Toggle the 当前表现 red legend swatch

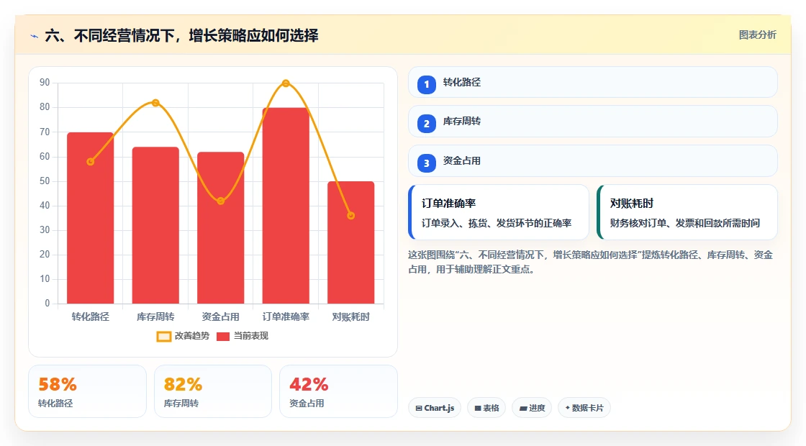[x=223, y=337]
